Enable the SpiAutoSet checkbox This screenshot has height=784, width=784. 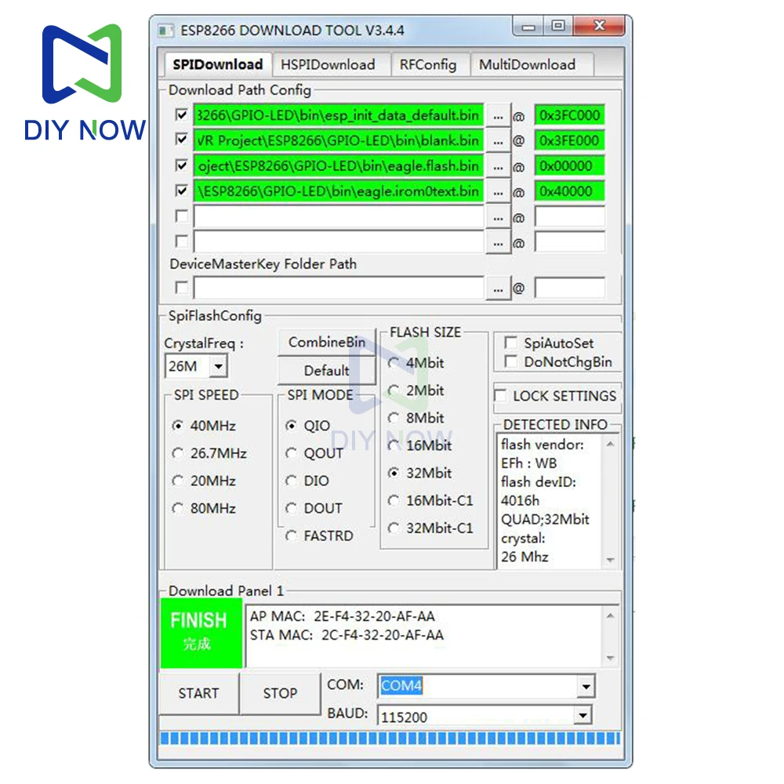(x=510, y=343)
